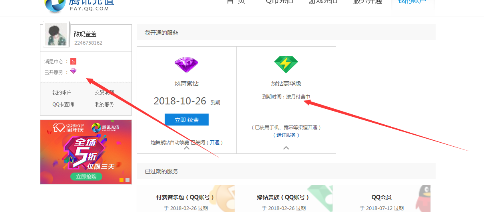Click 腾讯充值 logo inside the promo banner
The image size is (484, 212).
click(x=105, y=128)
